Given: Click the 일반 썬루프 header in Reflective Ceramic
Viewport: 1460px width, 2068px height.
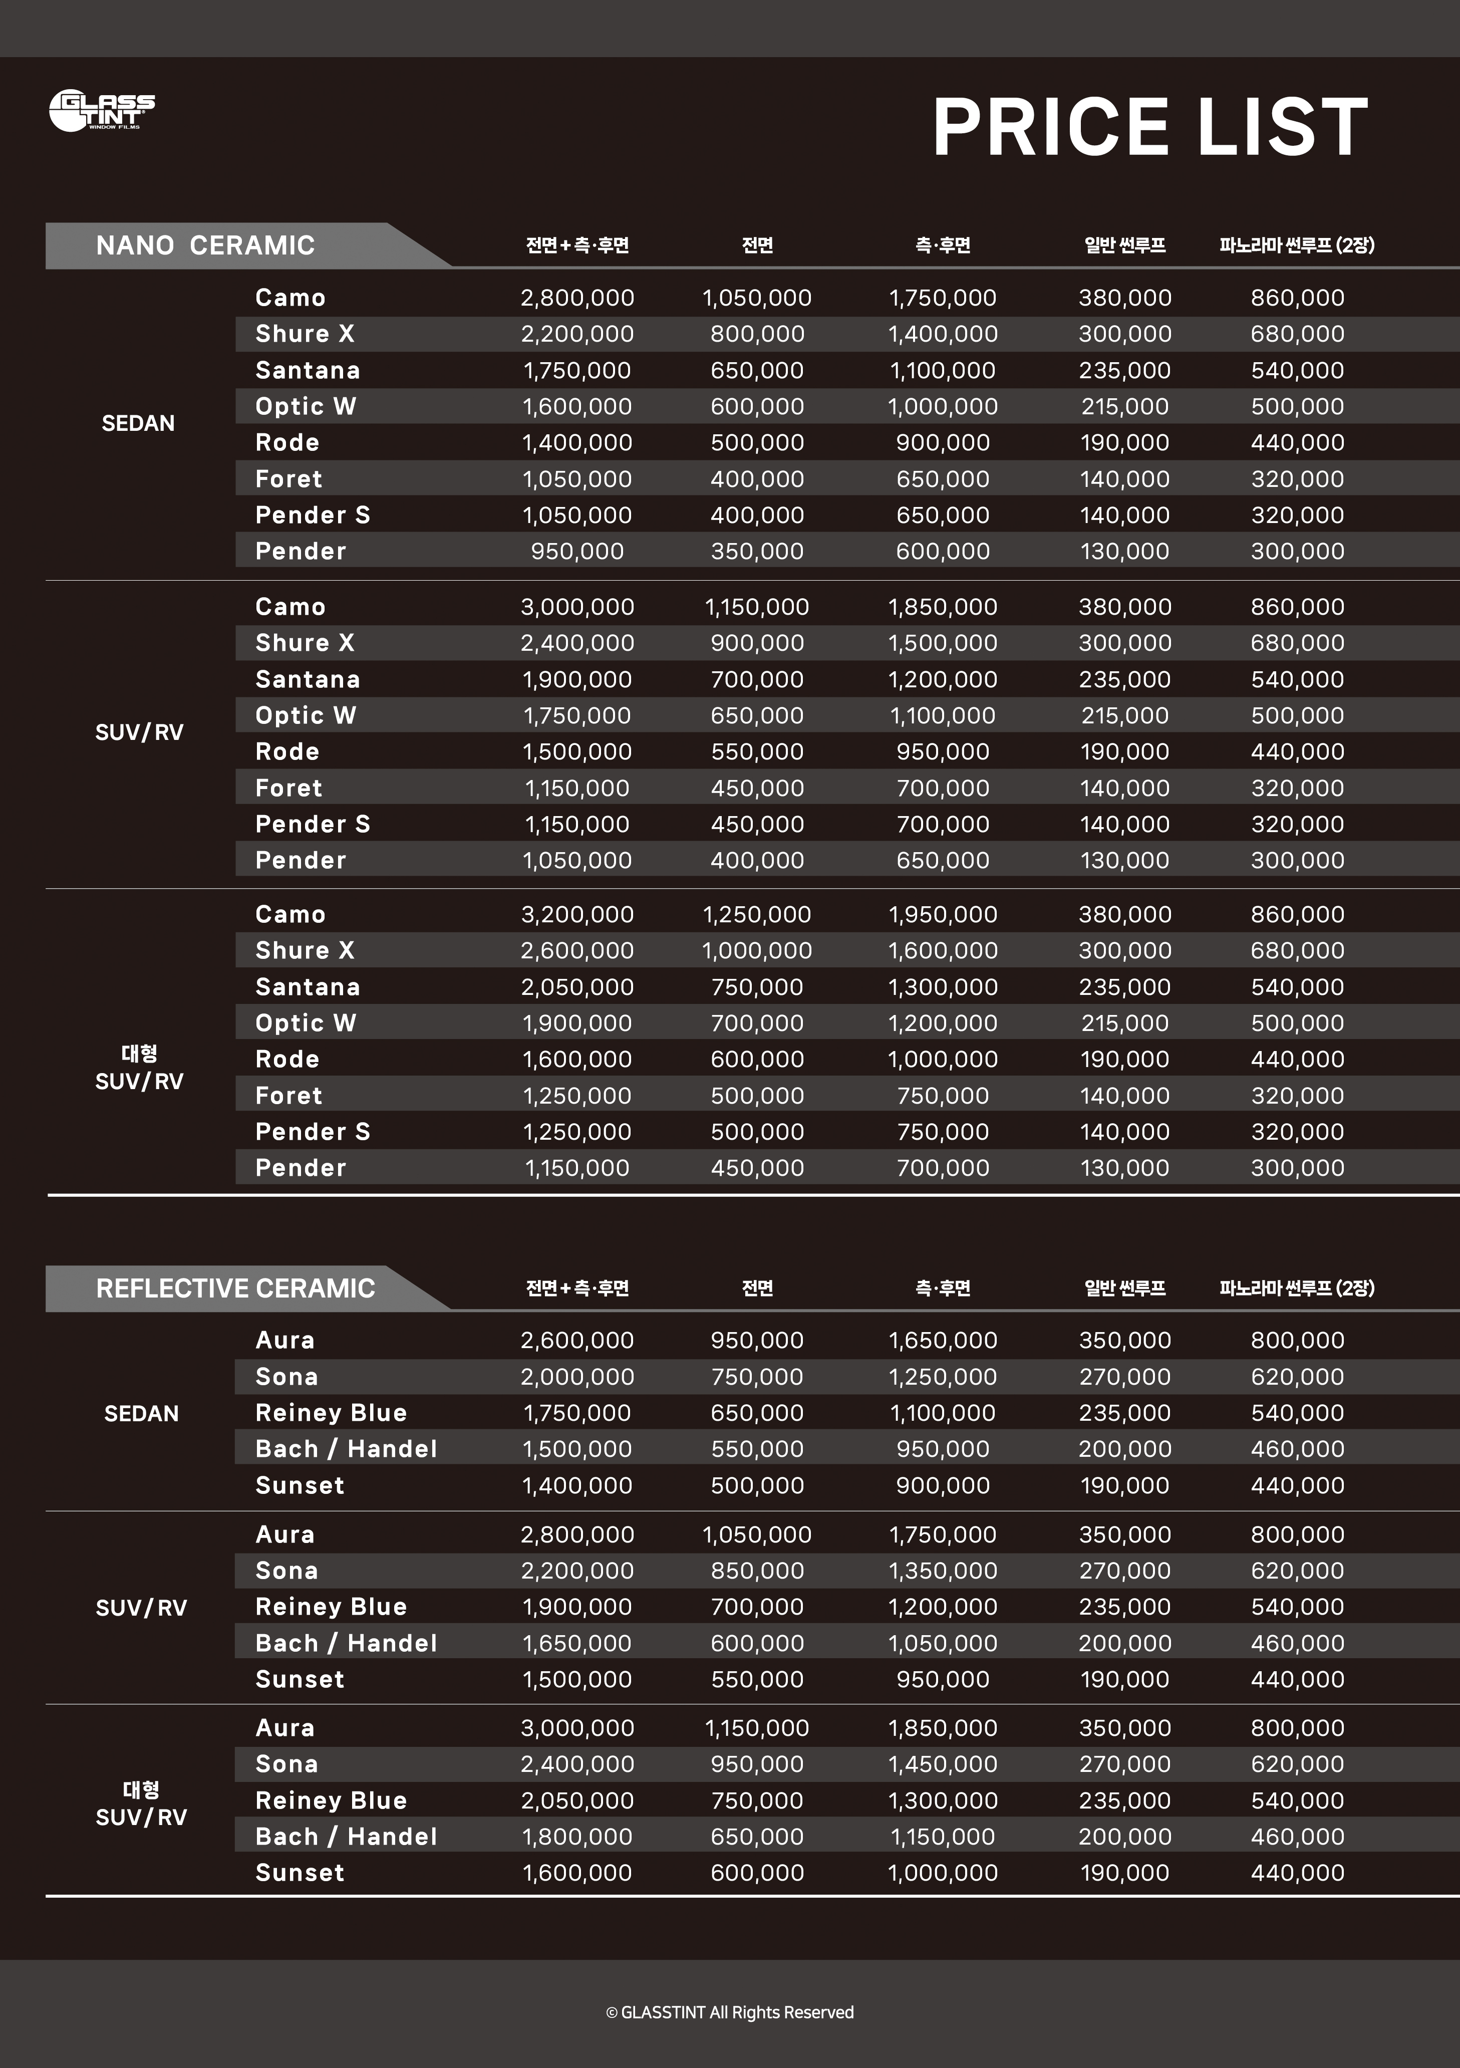Looking at the screenshot, I should pos(1125,1288).
